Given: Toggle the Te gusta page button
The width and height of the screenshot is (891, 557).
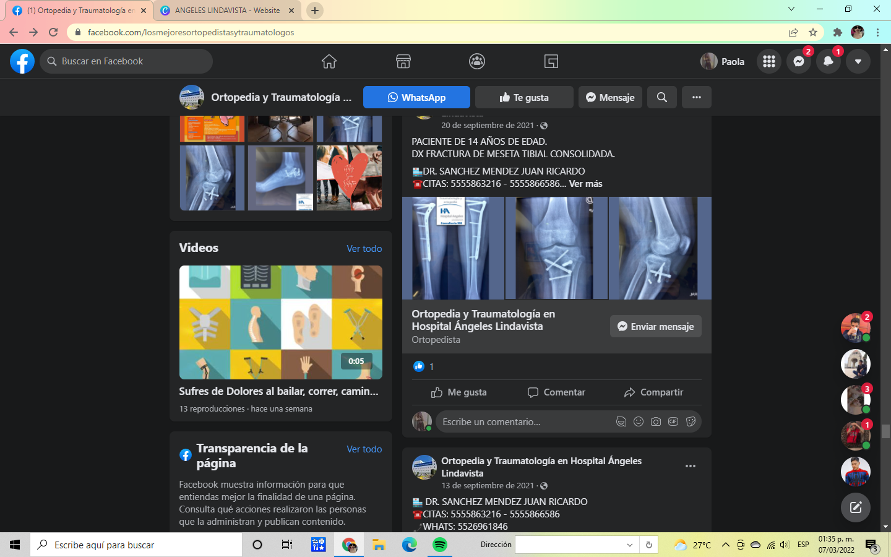Looking at the screenshot, I should (x=524, y=97).
